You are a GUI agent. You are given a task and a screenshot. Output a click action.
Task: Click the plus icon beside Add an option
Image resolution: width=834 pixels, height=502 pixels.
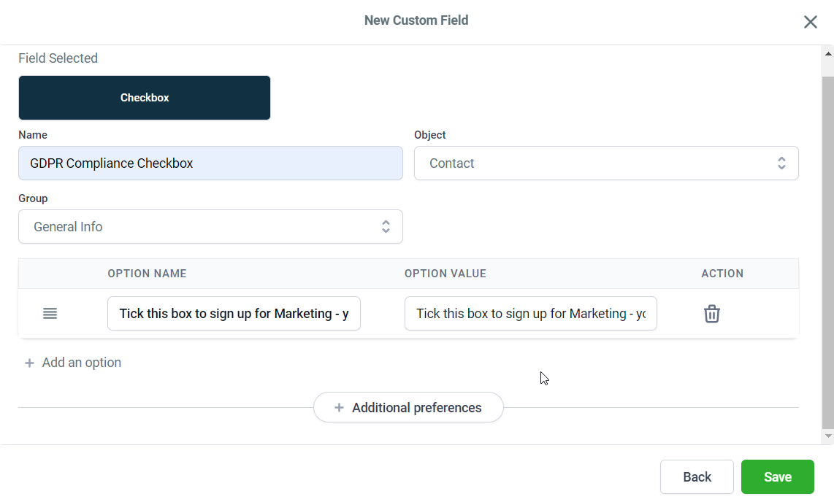29,363
